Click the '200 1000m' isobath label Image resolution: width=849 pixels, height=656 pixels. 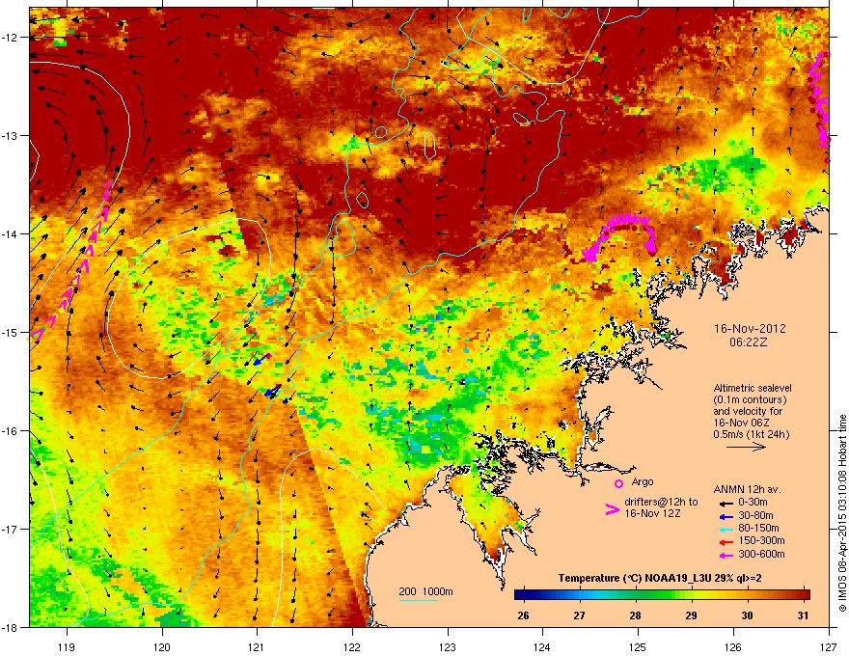coord(425,591)
